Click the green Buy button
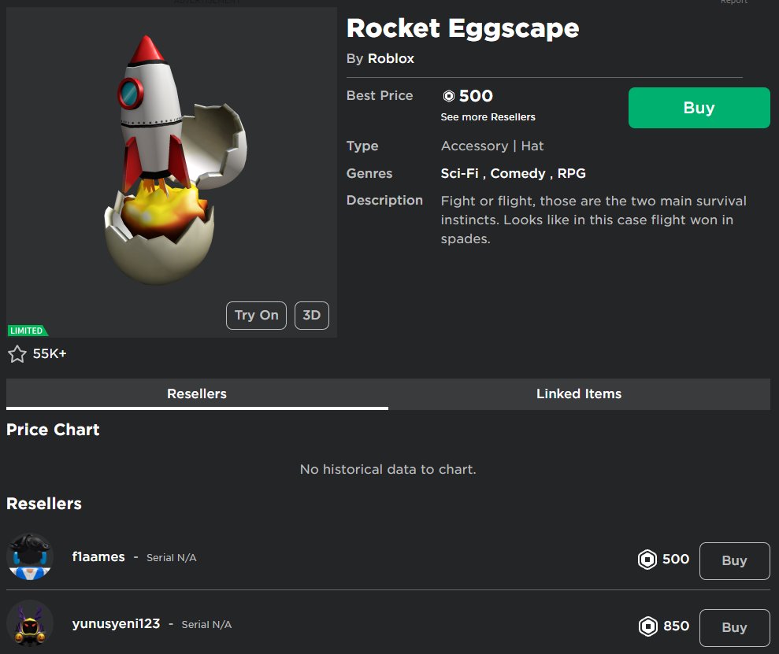 point(699,107)
